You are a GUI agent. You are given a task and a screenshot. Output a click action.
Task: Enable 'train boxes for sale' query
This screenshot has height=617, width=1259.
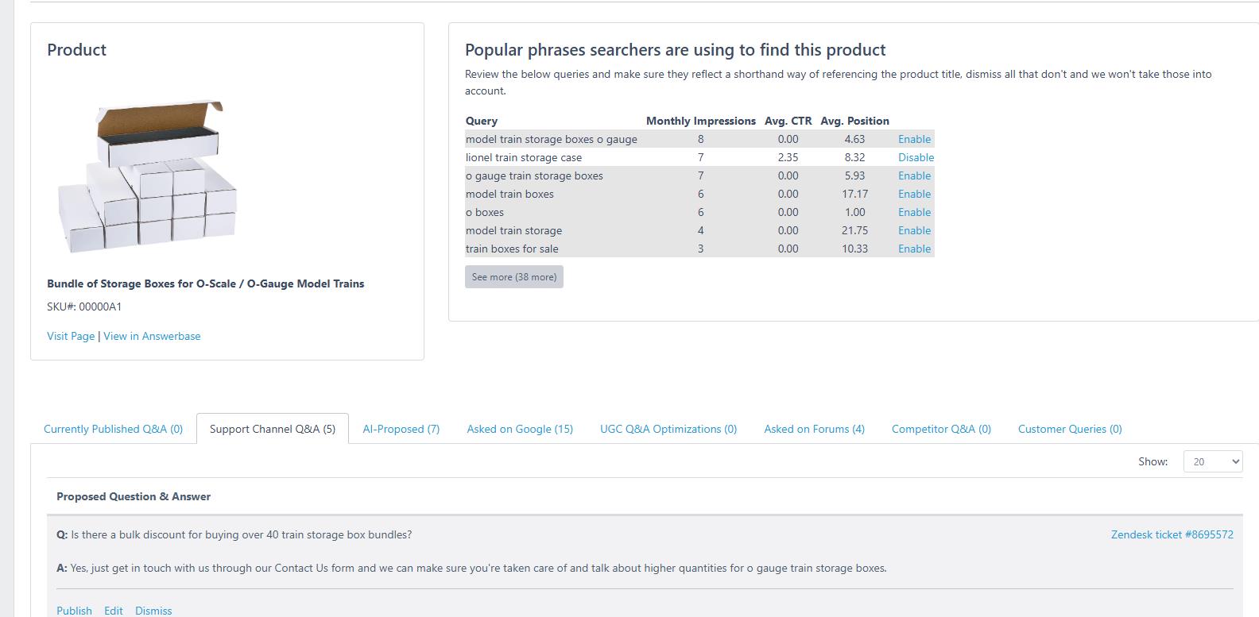914,249
